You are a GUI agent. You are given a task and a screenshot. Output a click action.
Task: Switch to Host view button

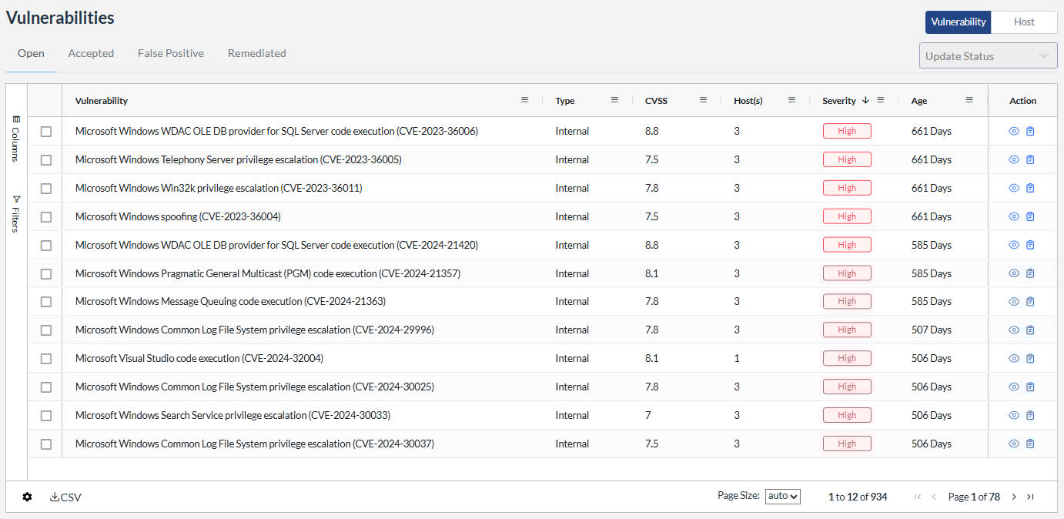click(1024, 22)
